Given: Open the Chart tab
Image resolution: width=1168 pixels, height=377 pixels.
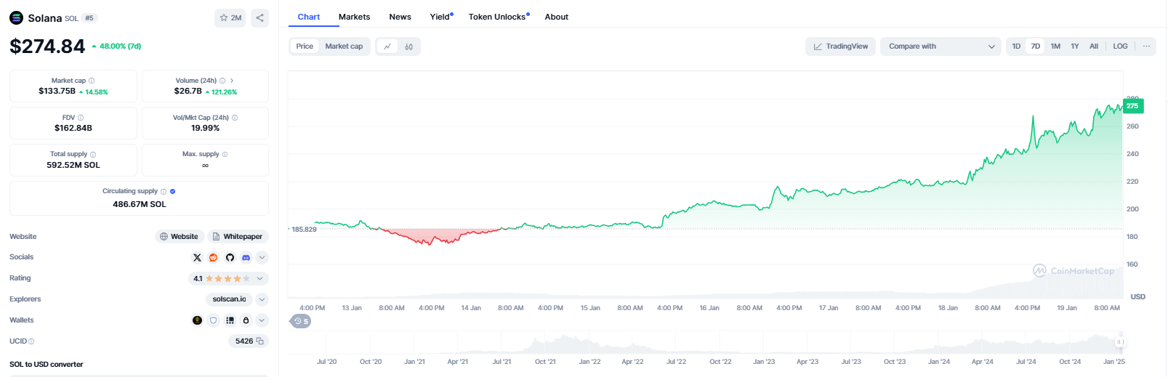Looking at the screenshot, I should coord(309,17).
